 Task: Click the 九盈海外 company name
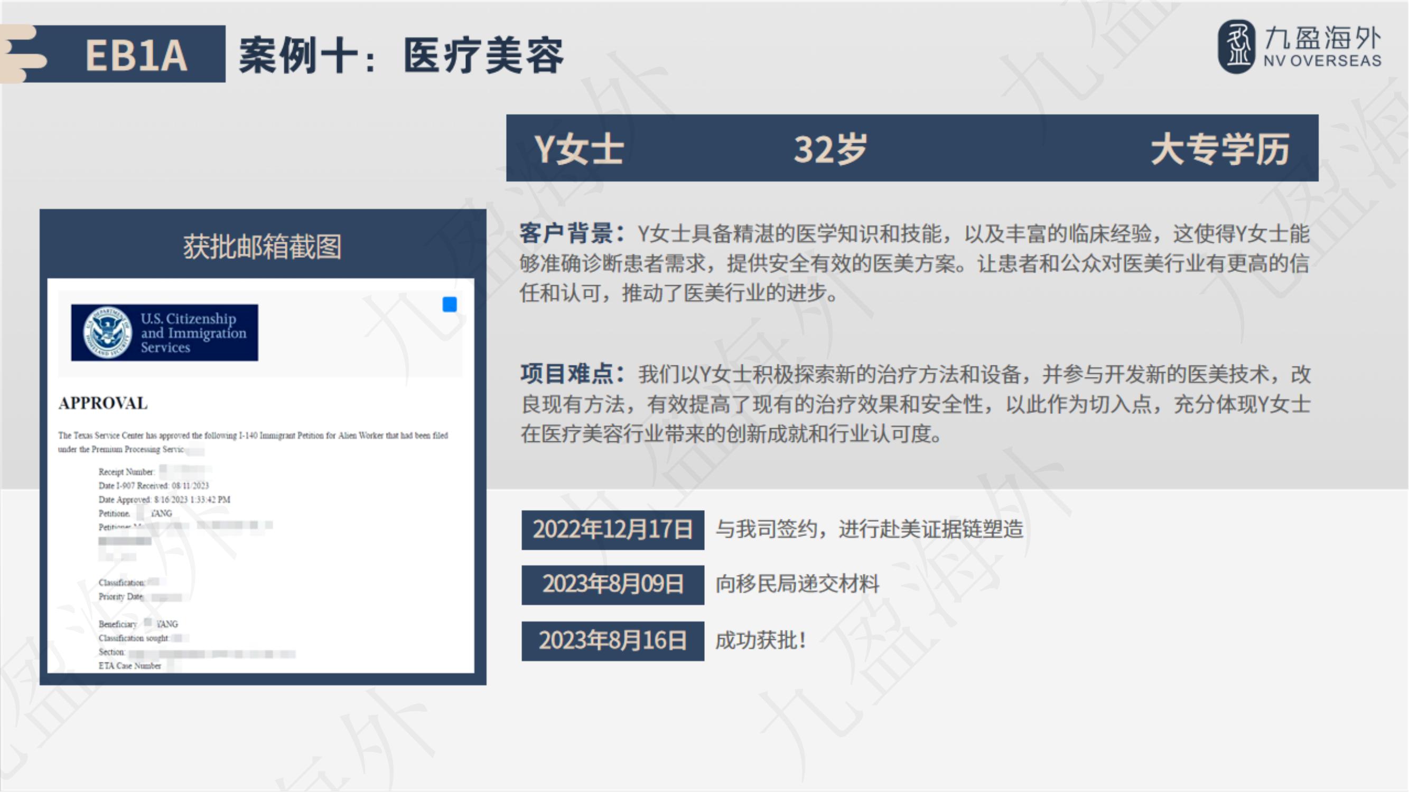[1323, 38]
